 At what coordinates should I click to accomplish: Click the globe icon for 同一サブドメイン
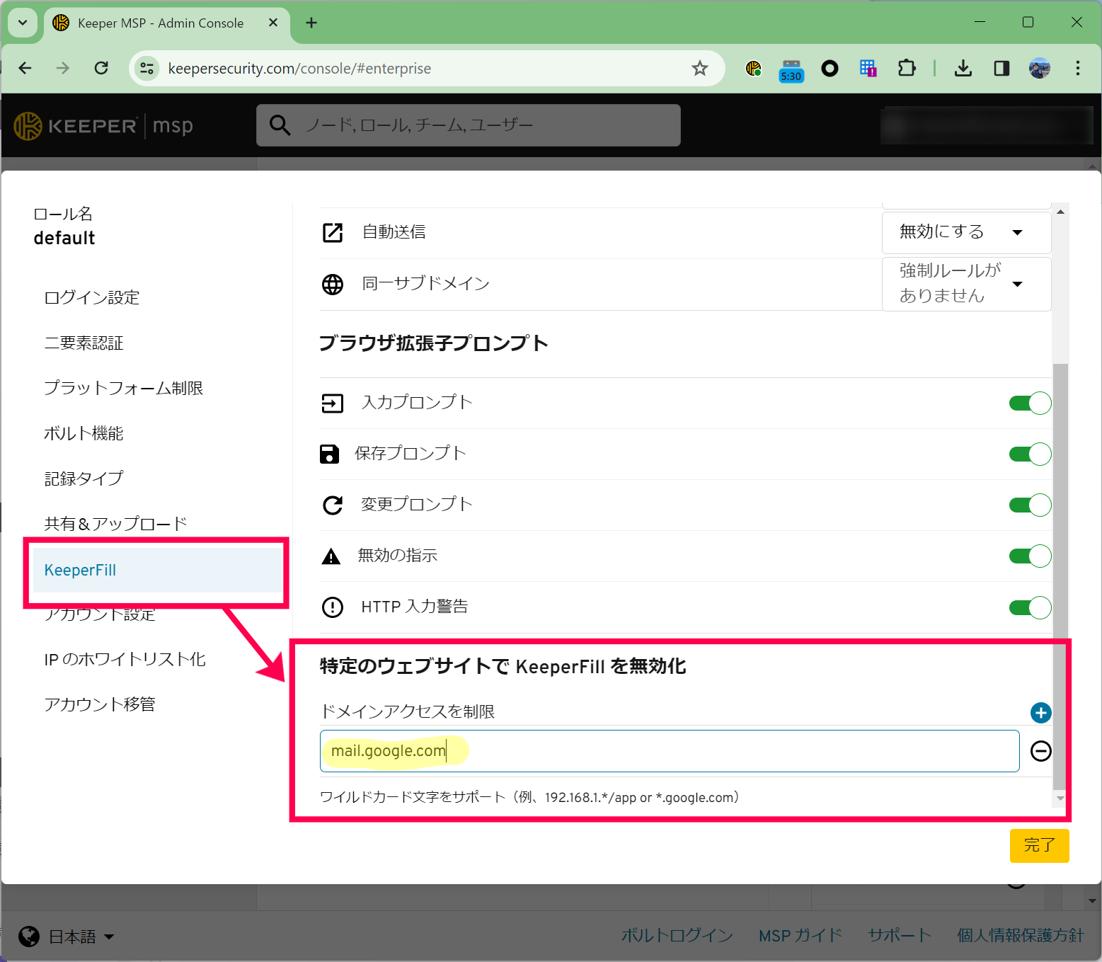[333, 284]
